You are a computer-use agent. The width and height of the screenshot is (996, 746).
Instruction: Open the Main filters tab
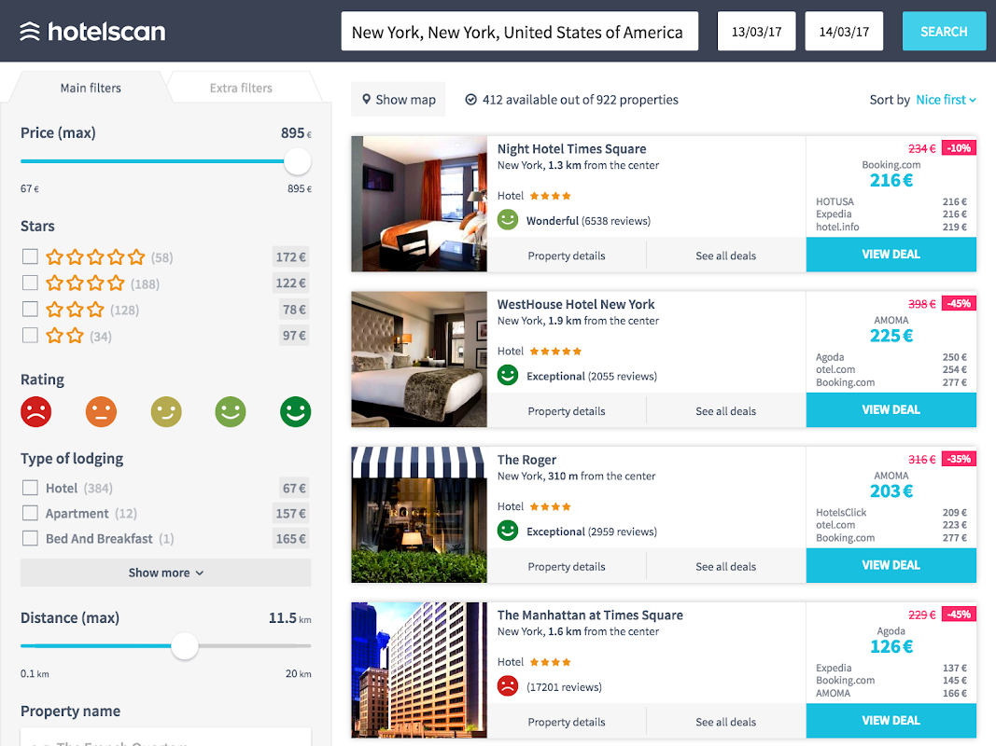point(91,88)
